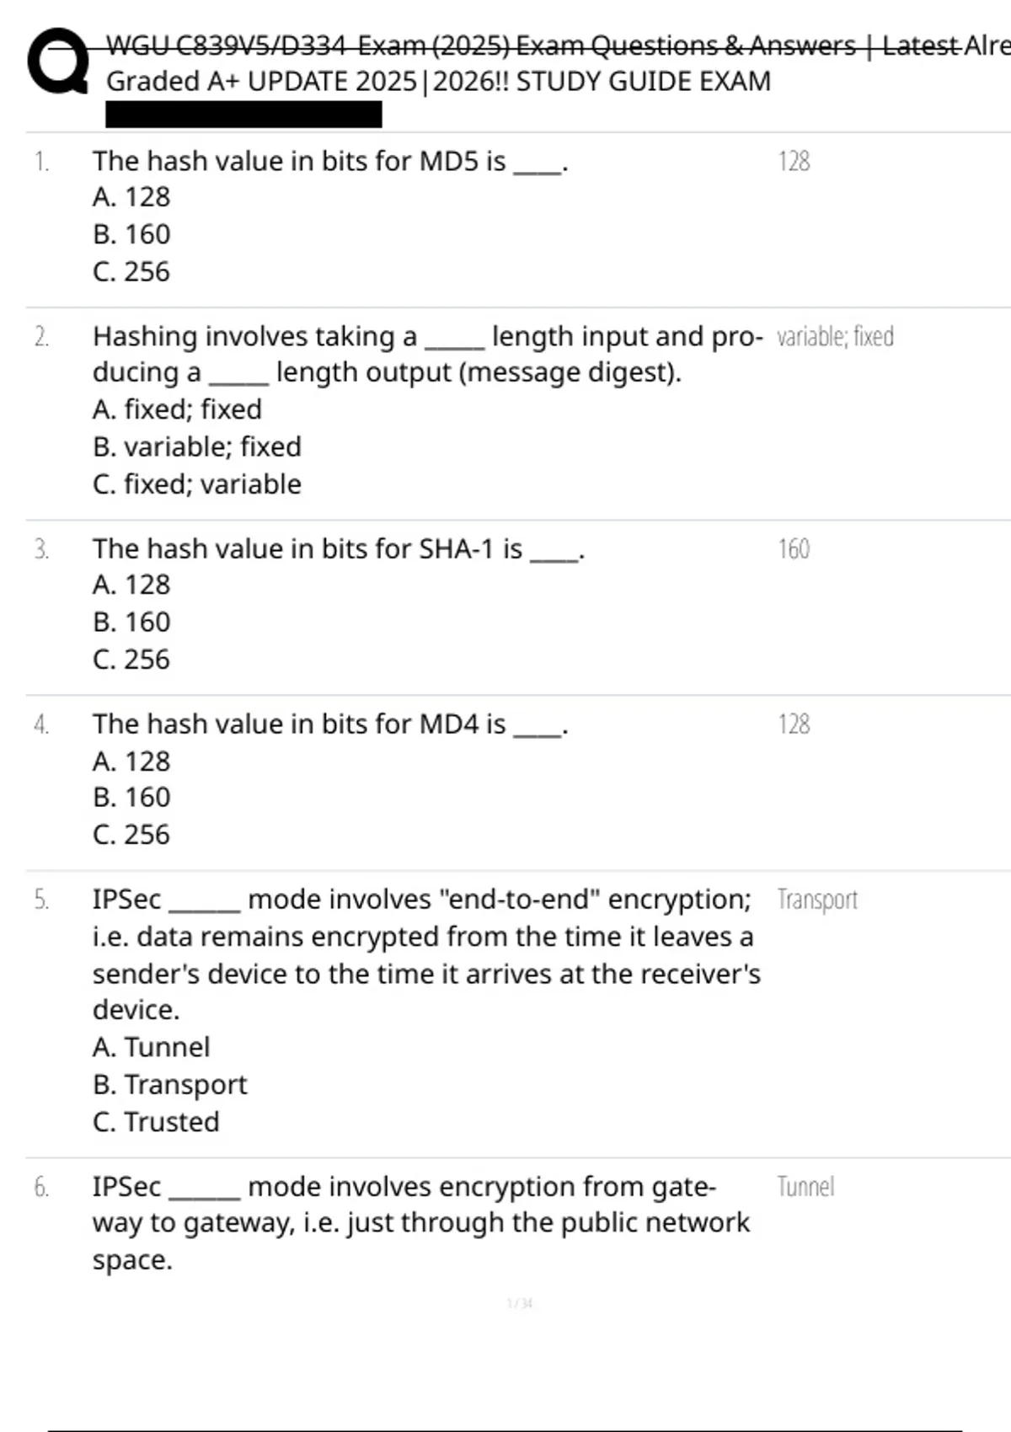Select option A. 128 under the MD4 question
1011x1432 pixels.
[131, 761]
